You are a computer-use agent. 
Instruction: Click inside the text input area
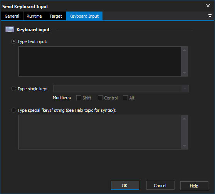tap(100, 61)
